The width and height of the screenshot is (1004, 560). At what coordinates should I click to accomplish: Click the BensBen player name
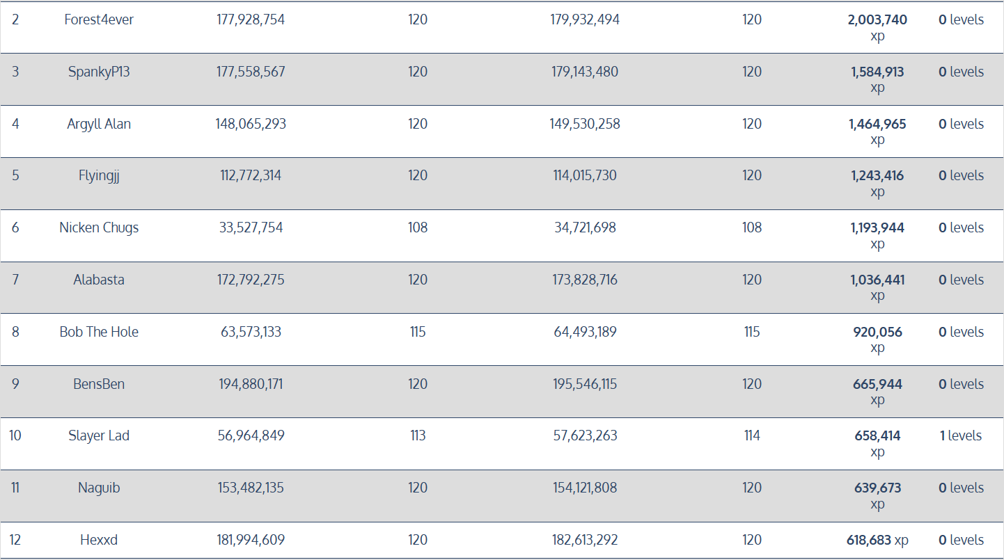point(99,384)
